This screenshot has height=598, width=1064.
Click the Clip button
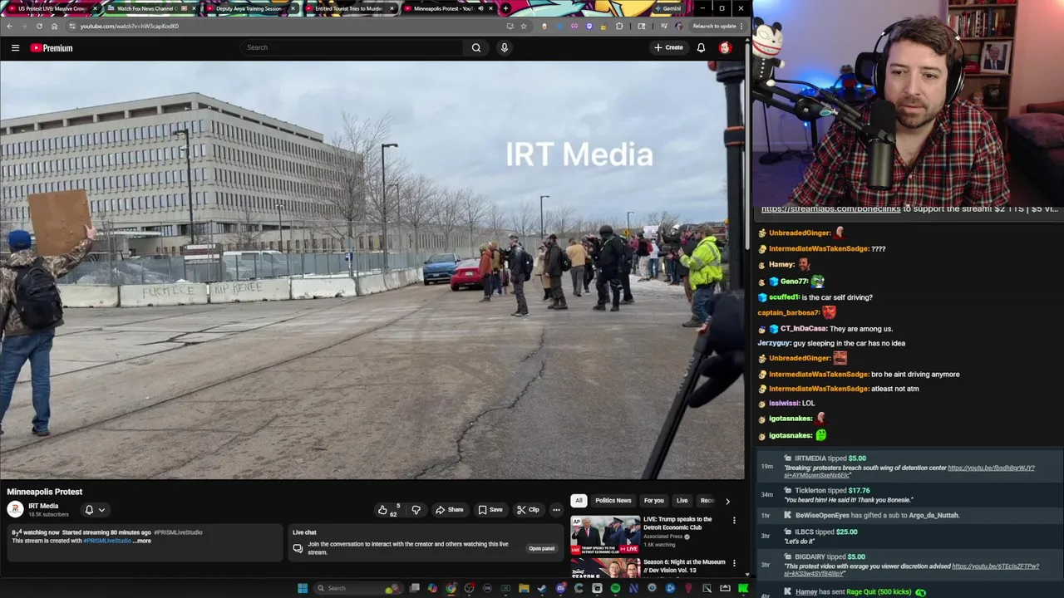pos(528,510)
